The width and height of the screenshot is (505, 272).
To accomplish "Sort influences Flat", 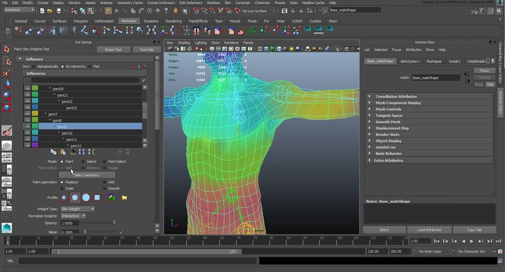I will (x=90, y=67).
